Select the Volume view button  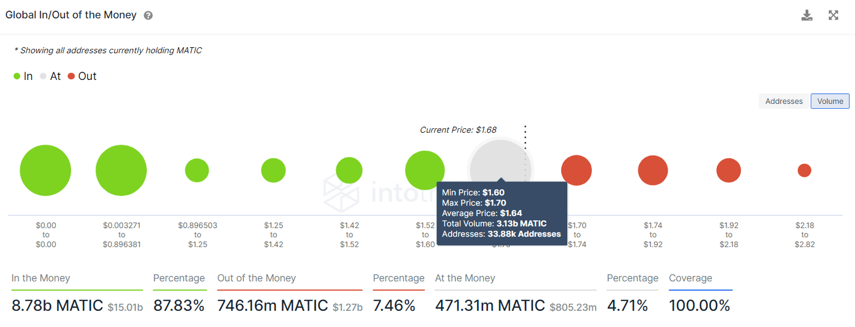tap(830, 101)
